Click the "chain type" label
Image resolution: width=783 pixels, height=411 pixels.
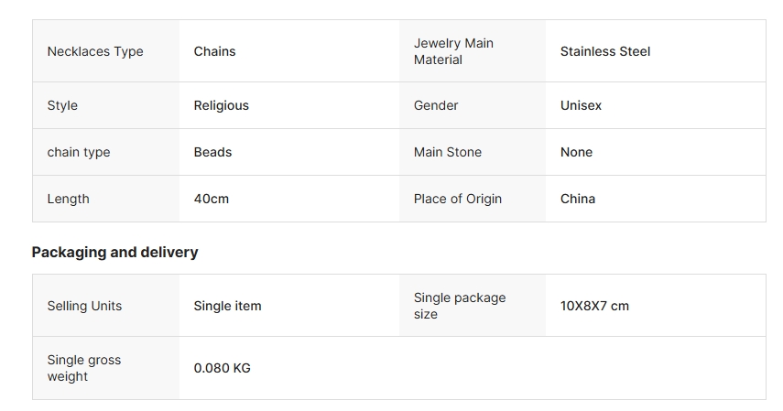tap(78, 152)
